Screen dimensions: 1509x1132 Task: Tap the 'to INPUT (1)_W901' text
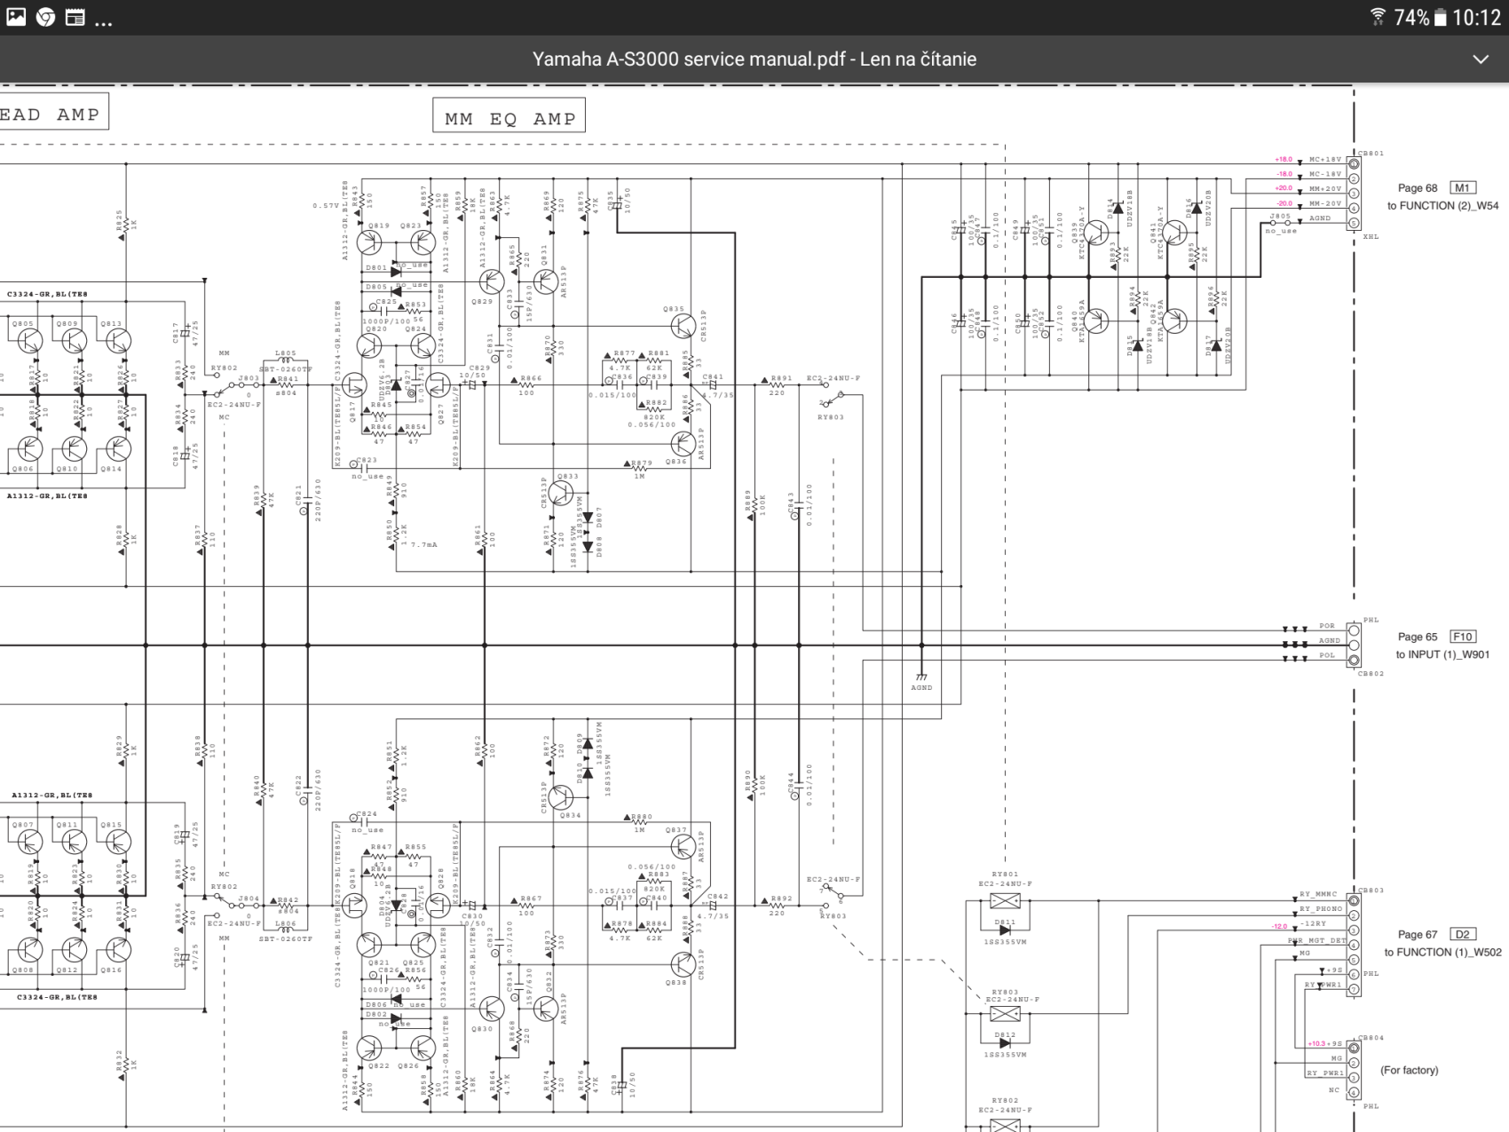(x=1442, y=655)
